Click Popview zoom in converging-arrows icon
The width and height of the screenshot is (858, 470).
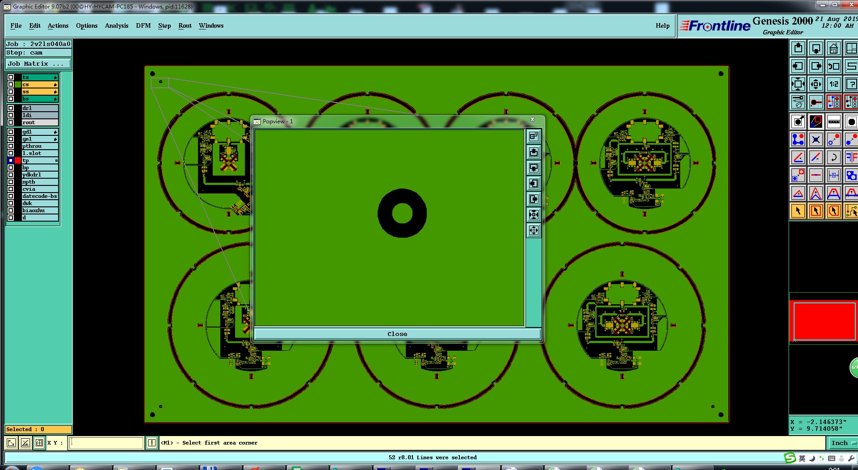534,214
